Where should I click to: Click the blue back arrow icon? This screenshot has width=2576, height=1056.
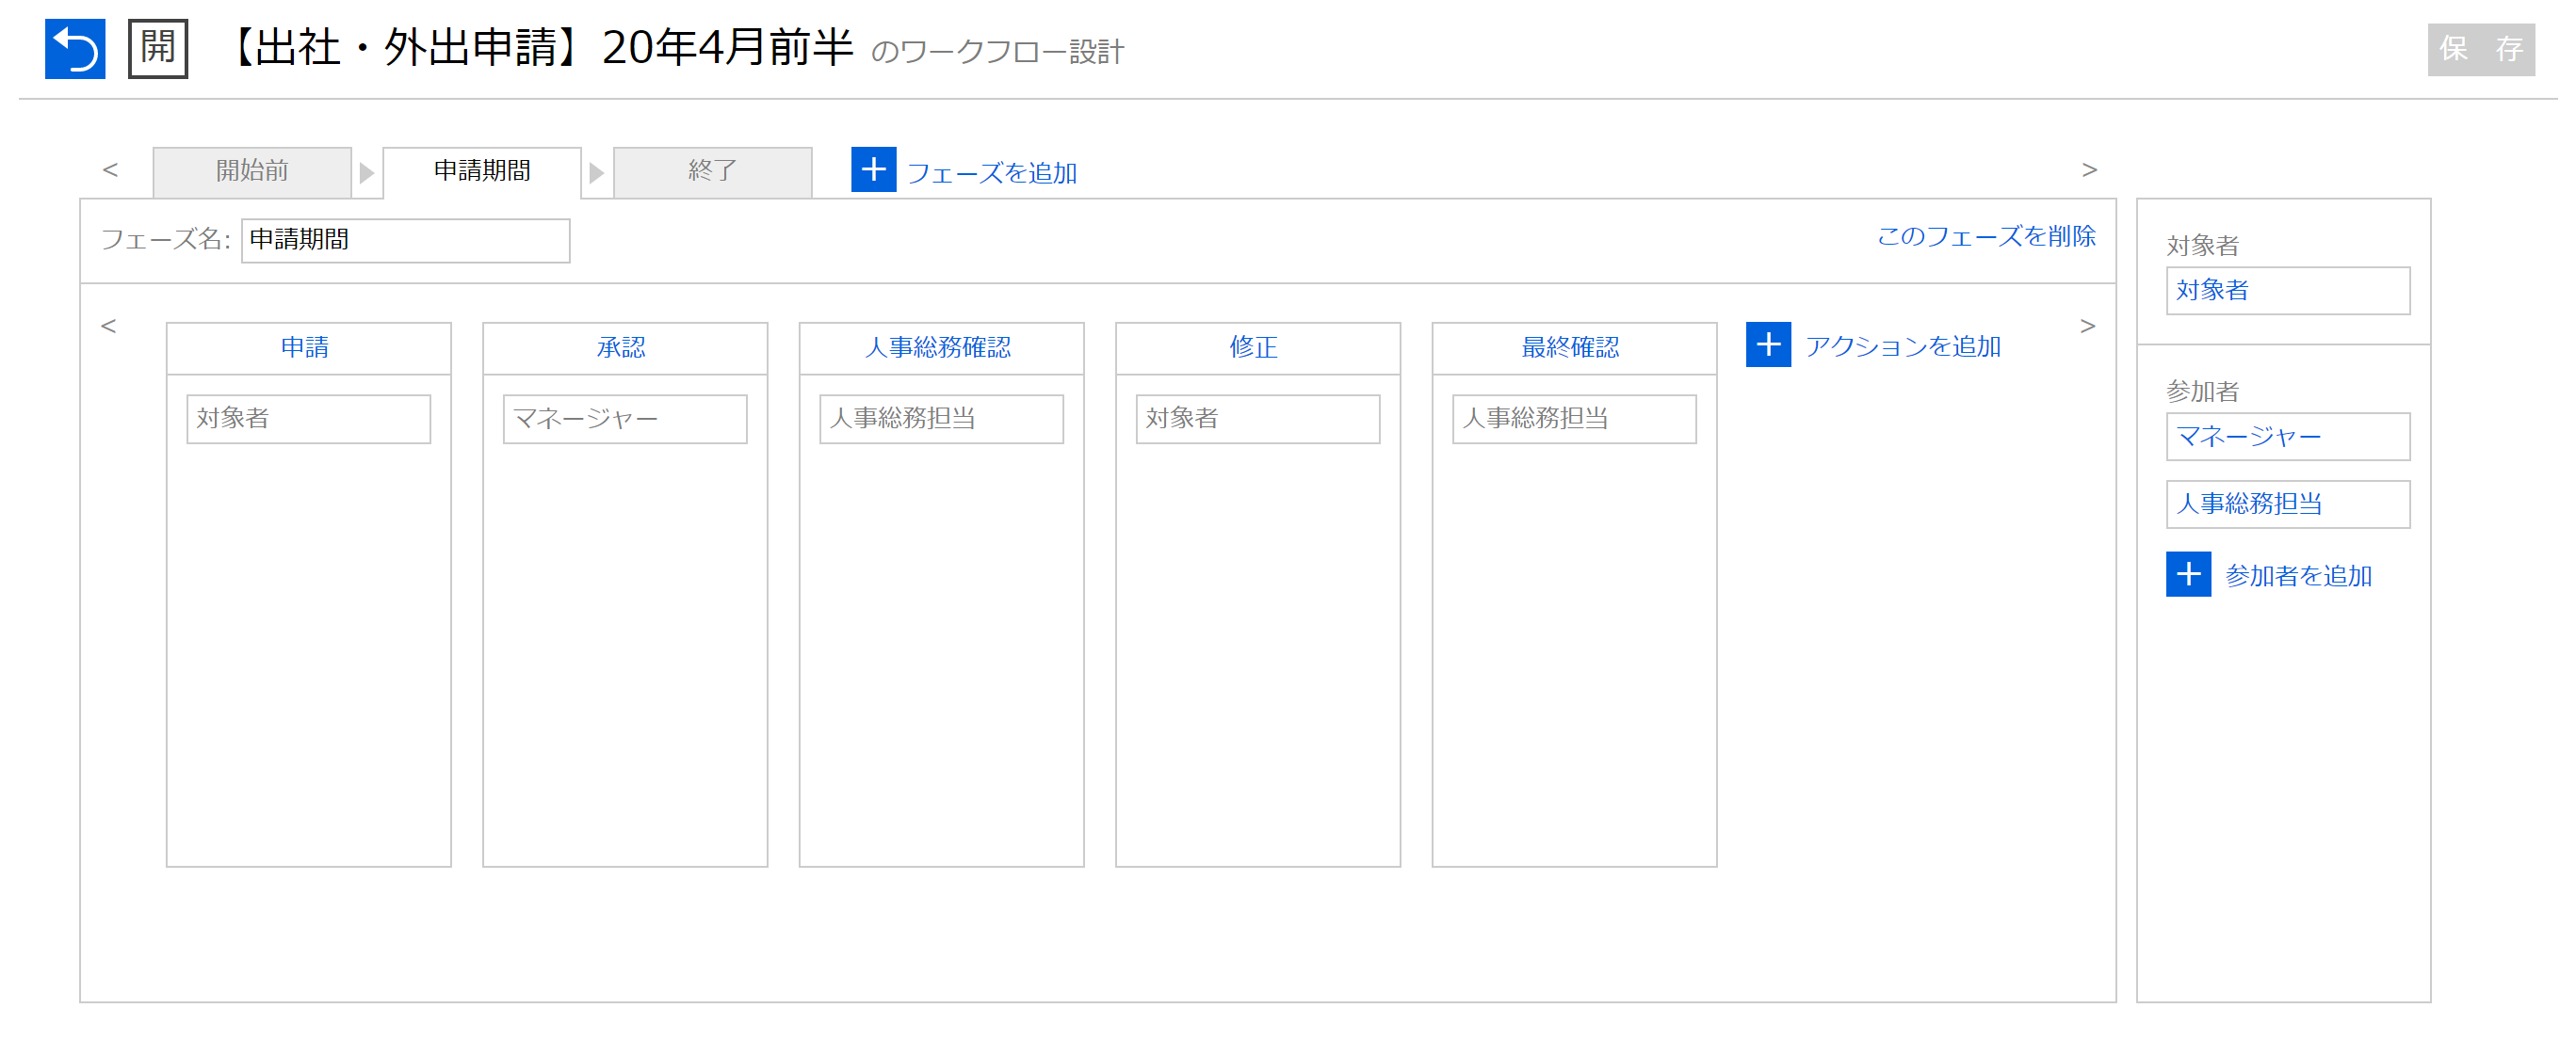(75, 48)
